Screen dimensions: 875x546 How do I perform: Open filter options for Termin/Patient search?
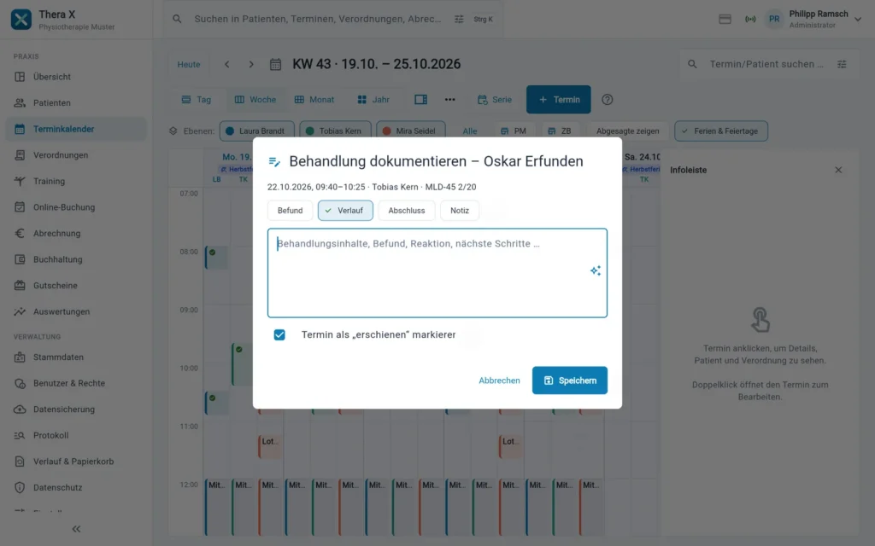pyautogui.click(x=842, y=64)
